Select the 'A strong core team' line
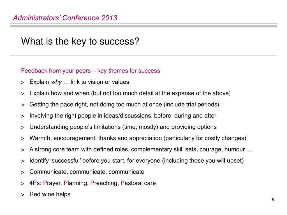Image resolution: width=287 pixels, height=215 pixels. (141, 149)
